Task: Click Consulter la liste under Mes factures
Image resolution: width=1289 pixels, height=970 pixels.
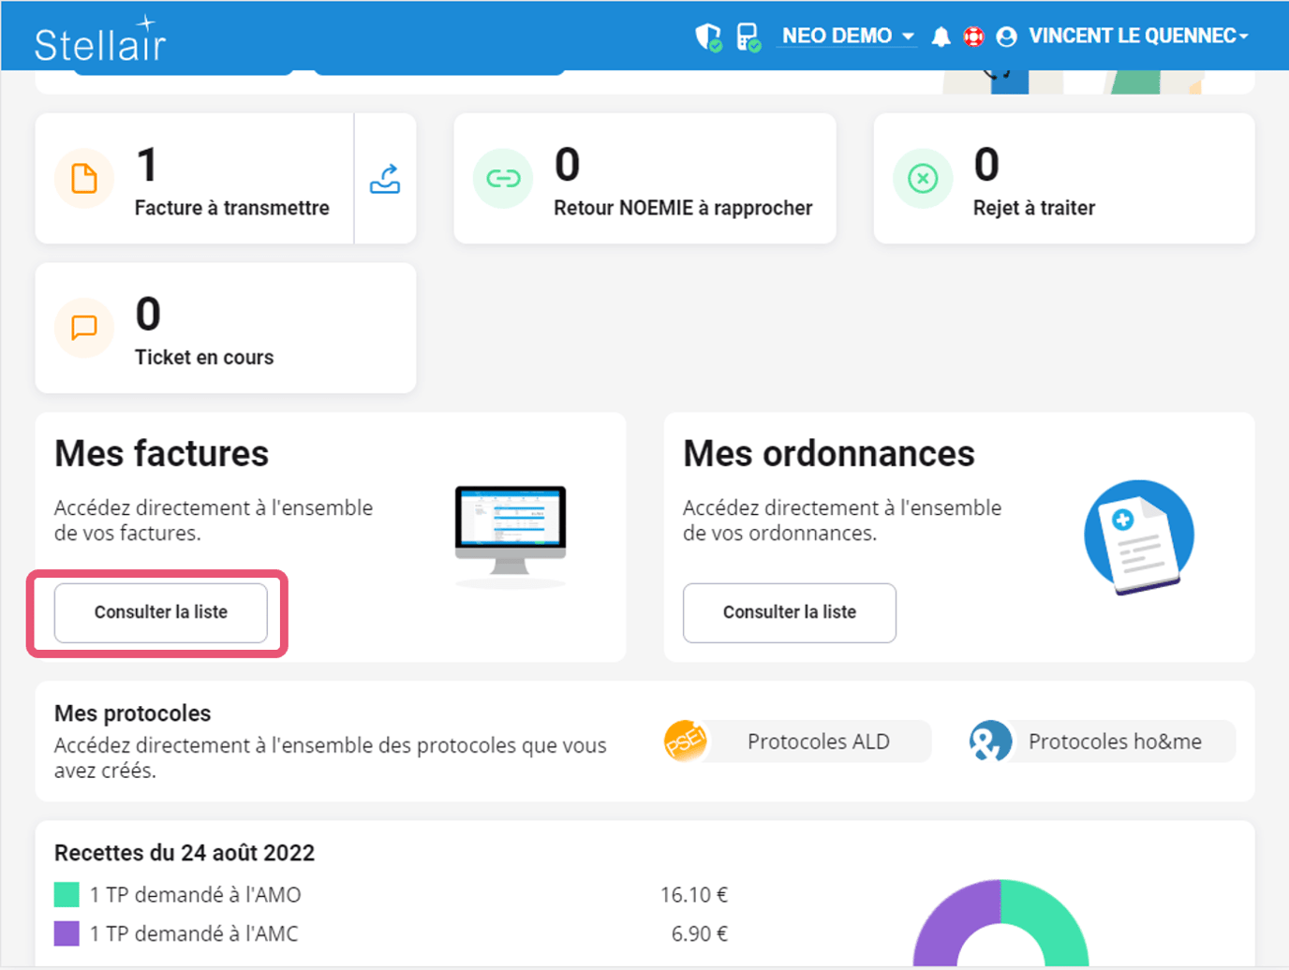Action: (159, 612)
